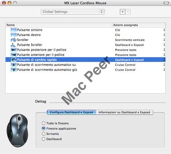Close the MX Laser Cordless Mouse window
Image resolution: width=171 pixels, height=154 pixels.
4,3
